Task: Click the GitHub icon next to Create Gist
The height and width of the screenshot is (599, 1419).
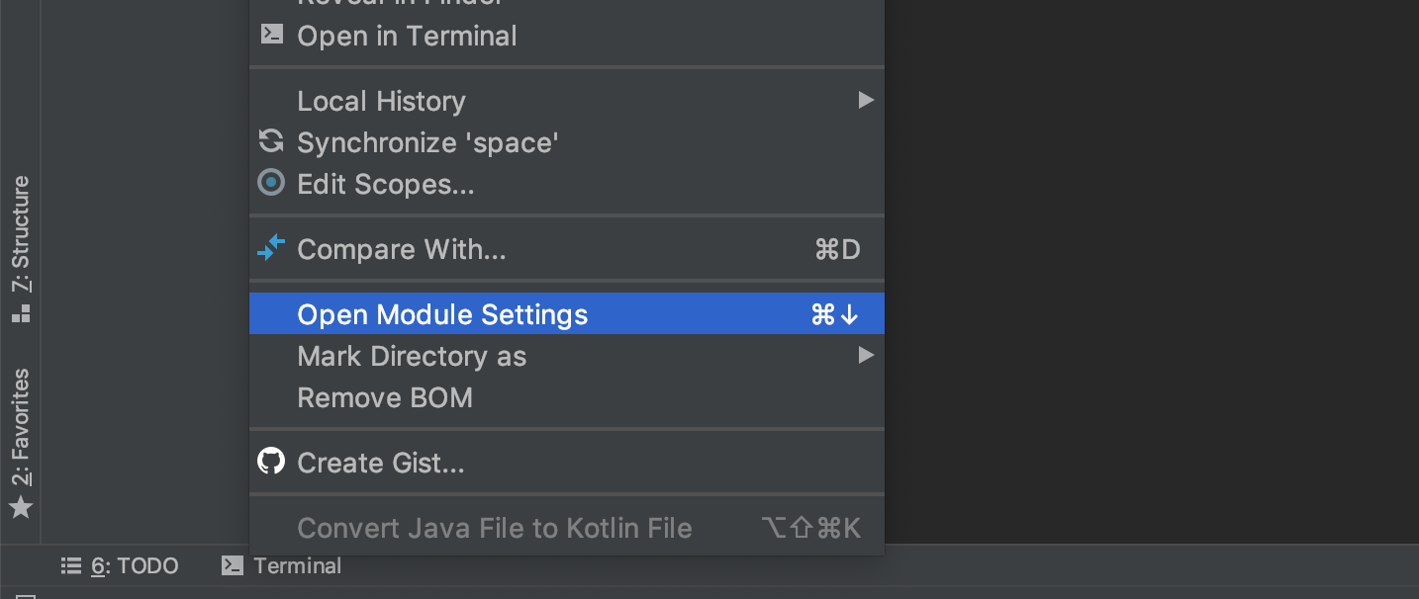Action: click(x=271, y=462)
